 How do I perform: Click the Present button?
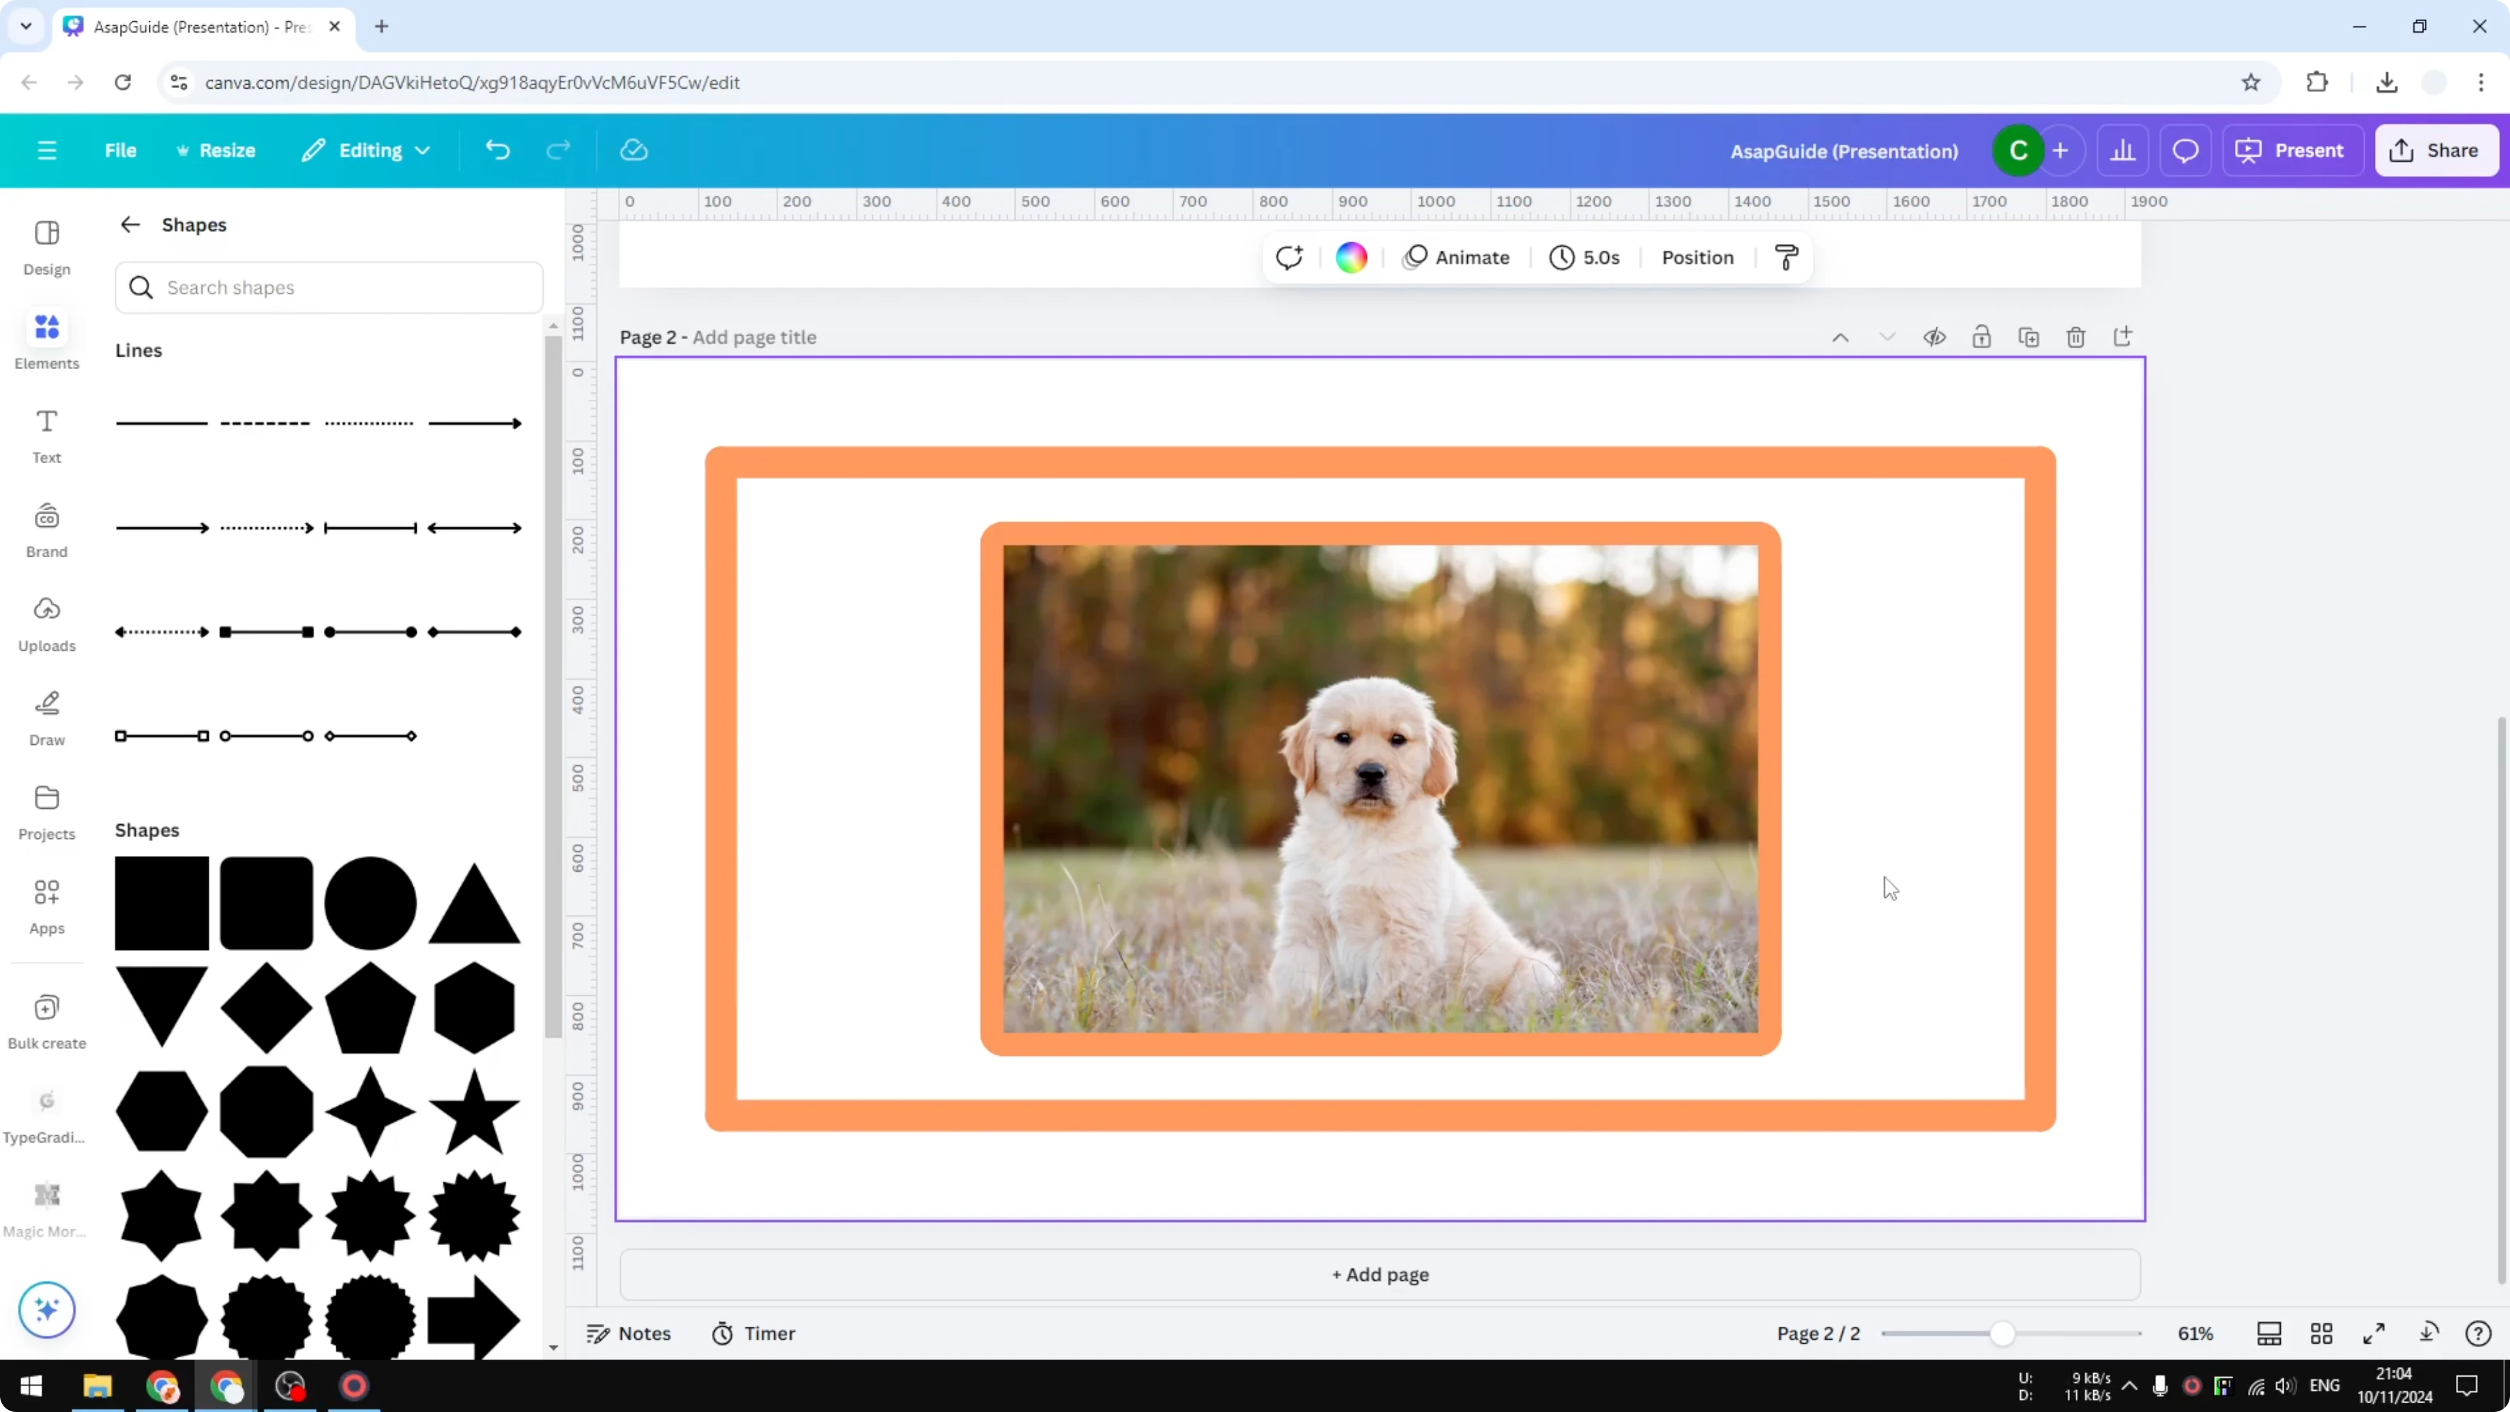pos(2294,149)
